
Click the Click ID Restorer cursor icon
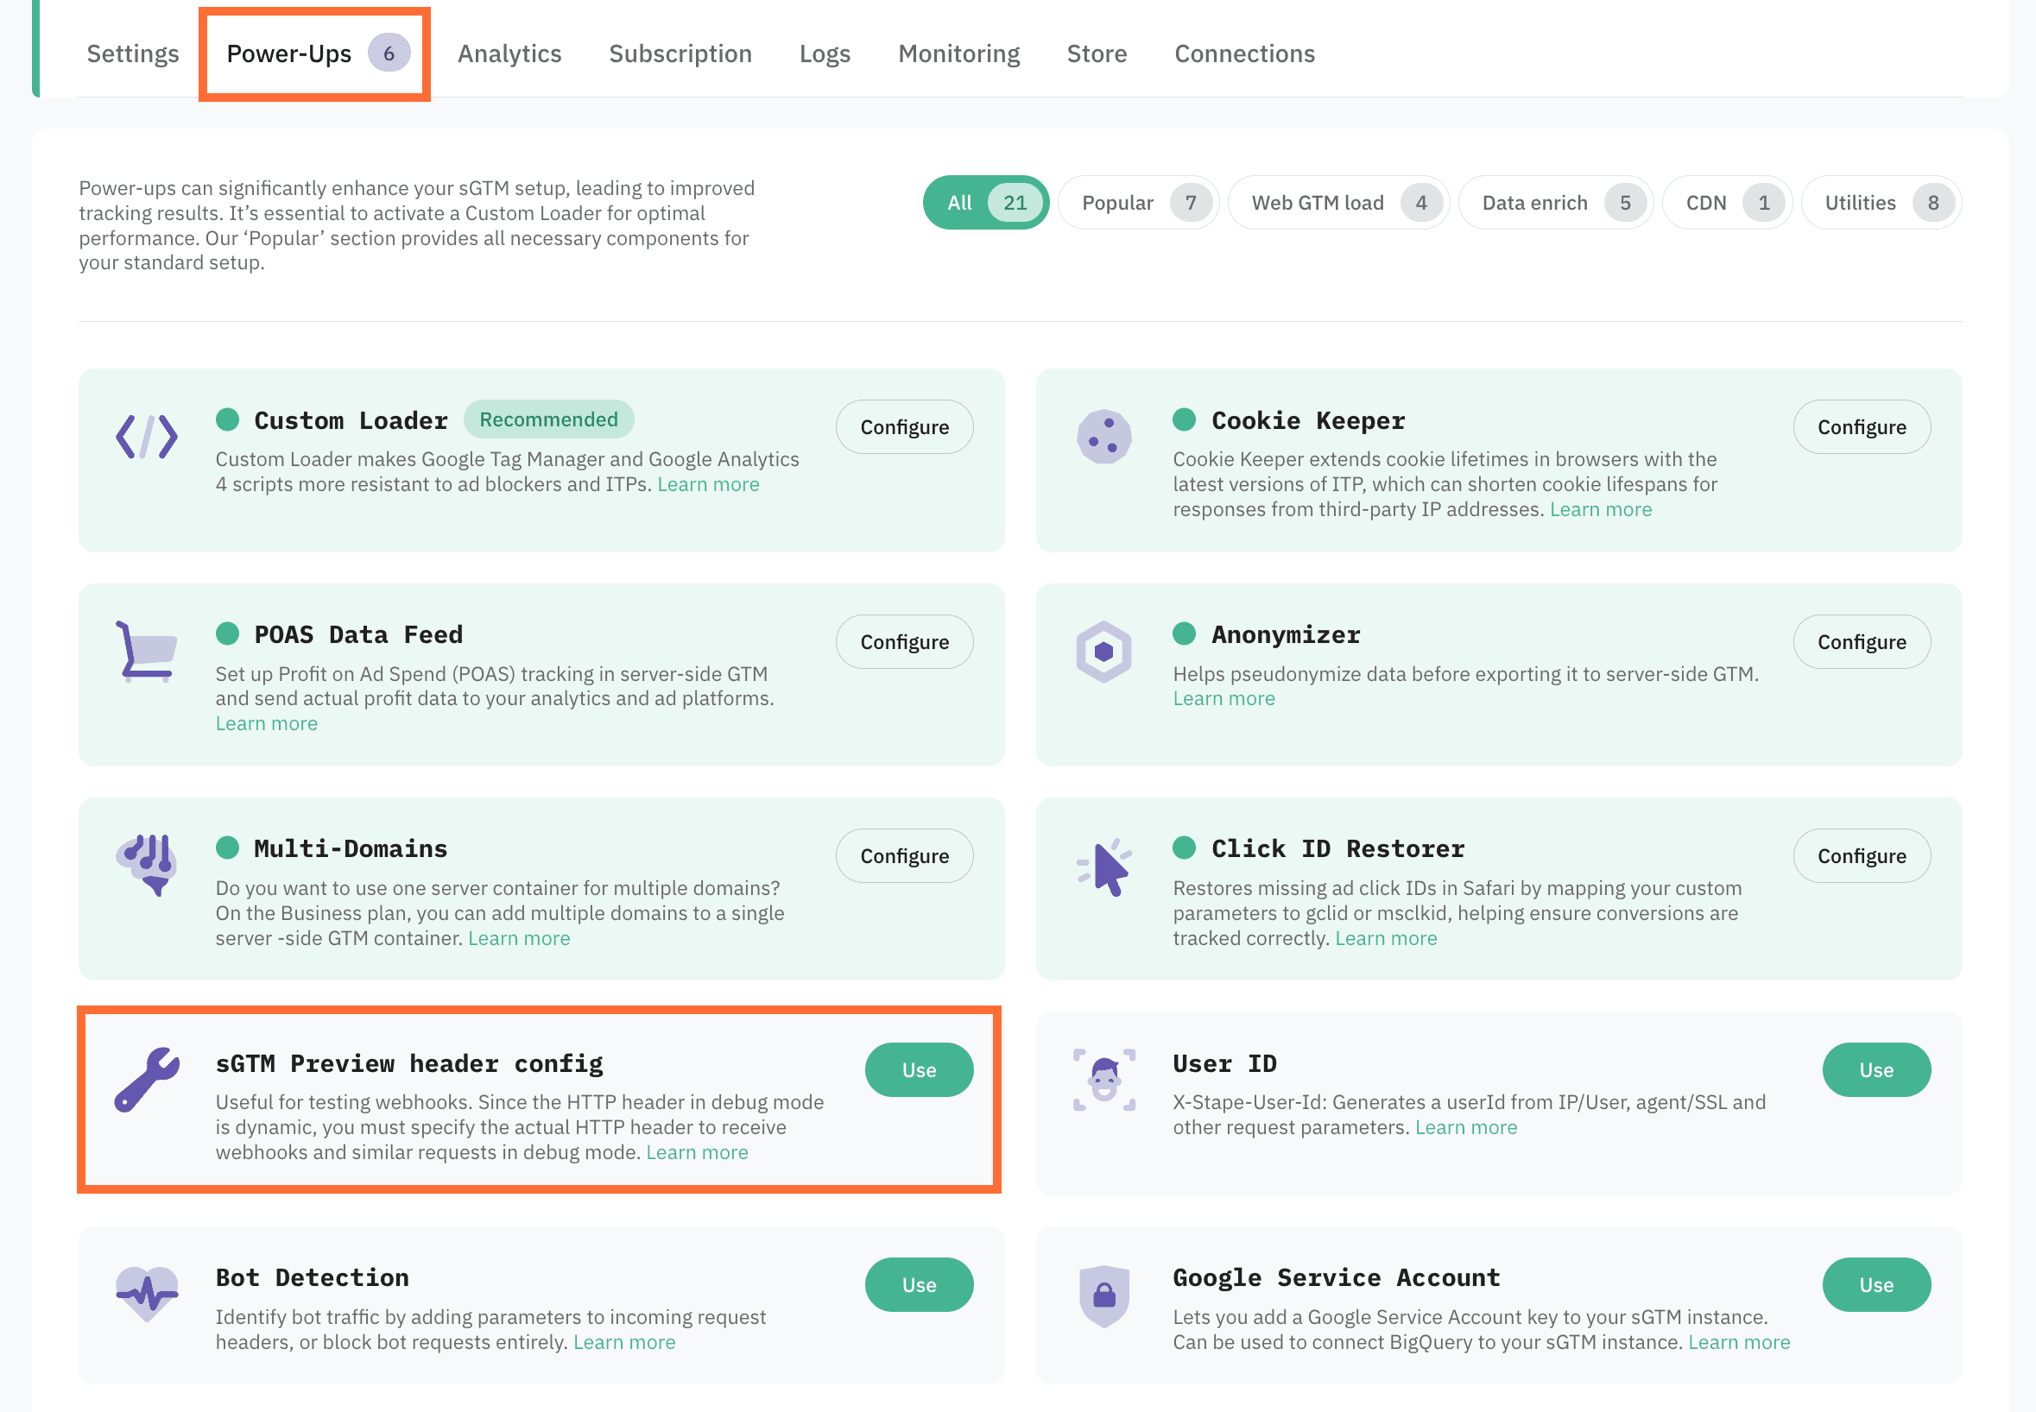(1106, 867)
